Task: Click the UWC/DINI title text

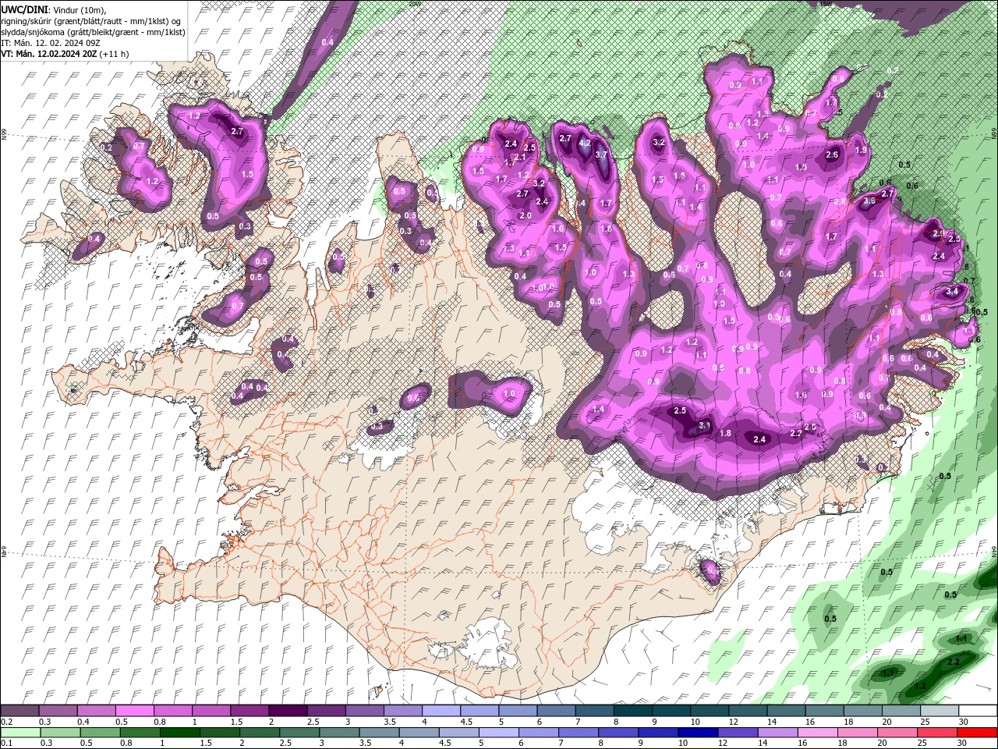Action: pyautogui.click(x=25, y=9)
